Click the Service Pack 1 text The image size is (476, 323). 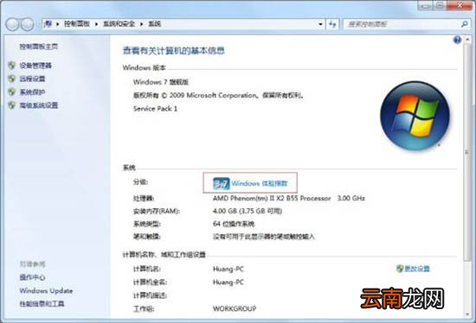(155, 109)
